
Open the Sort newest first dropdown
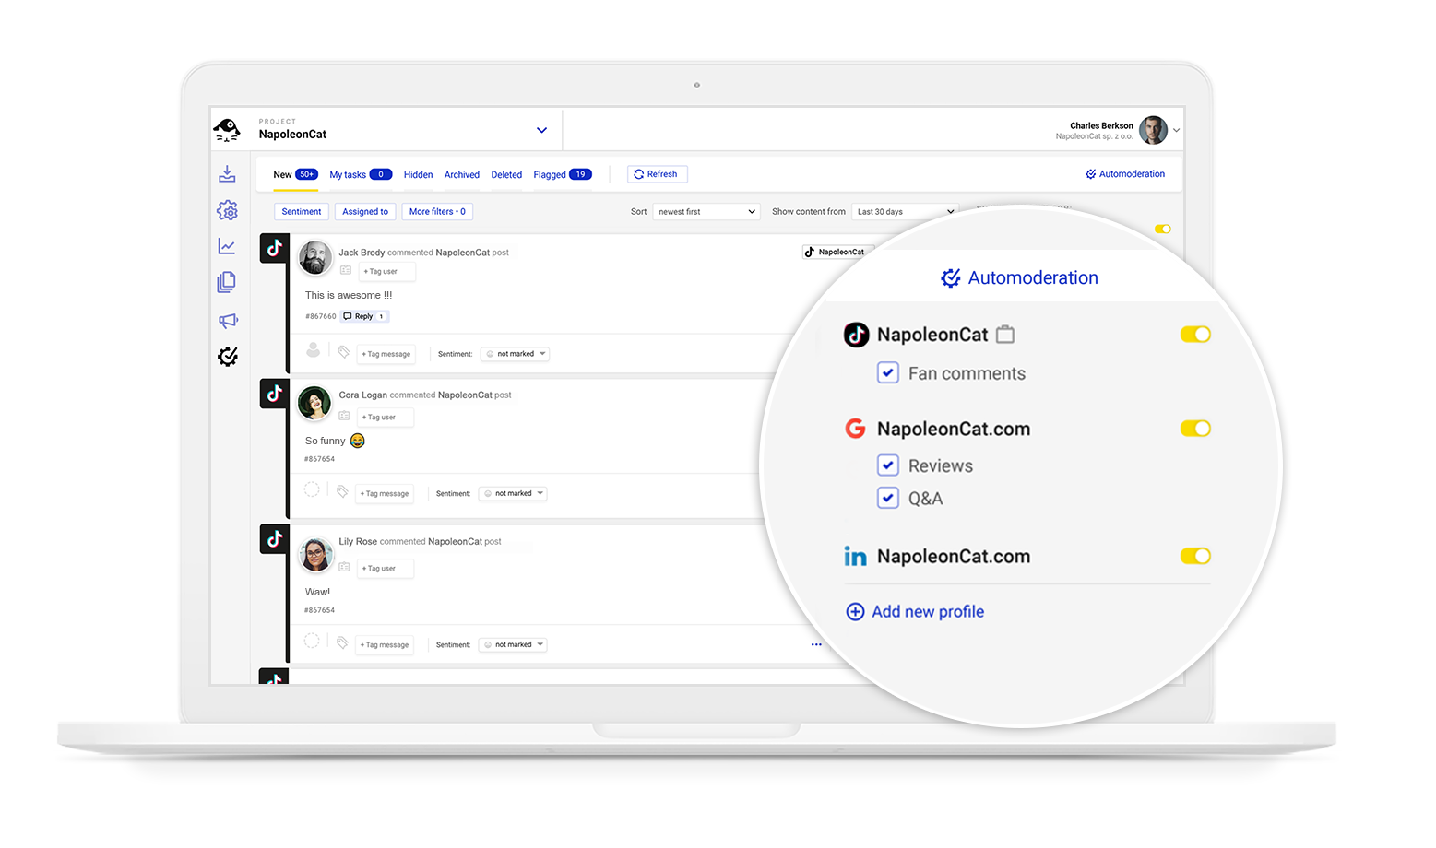pos(706,211)
